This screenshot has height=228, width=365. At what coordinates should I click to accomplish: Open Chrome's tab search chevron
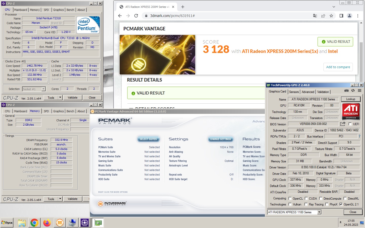pyautogui.click(x=334, y=7)
